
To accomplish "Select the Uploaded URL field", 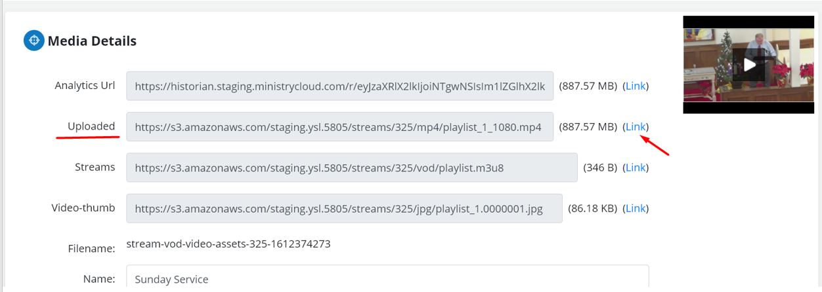I will 339,126.
